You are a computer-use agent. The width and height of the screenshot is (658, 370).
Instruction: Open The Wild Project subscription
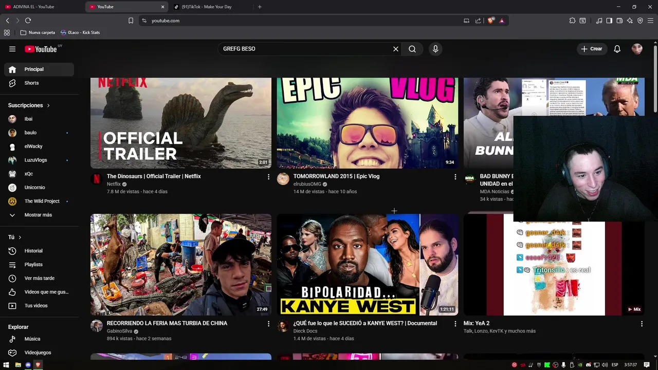(39, 201)
